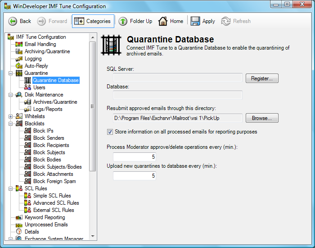The width and height of the screenshot is (315, 248).
Task: Select Block Recipients in the tree
Action: pyautogui.click(x=51, y=145)
